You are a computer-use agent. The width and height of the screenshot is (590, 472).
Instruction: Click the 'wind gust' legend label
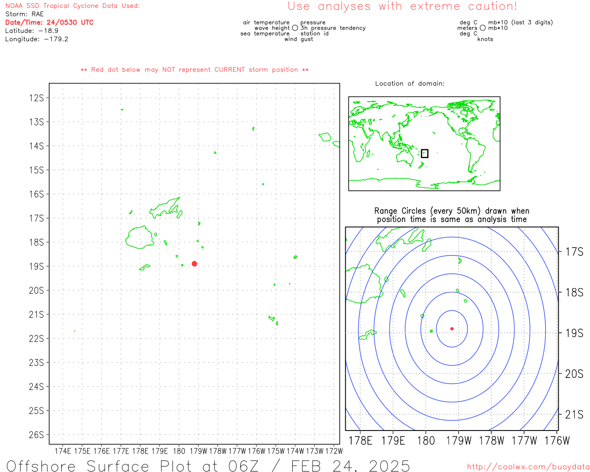pos(299,39)
